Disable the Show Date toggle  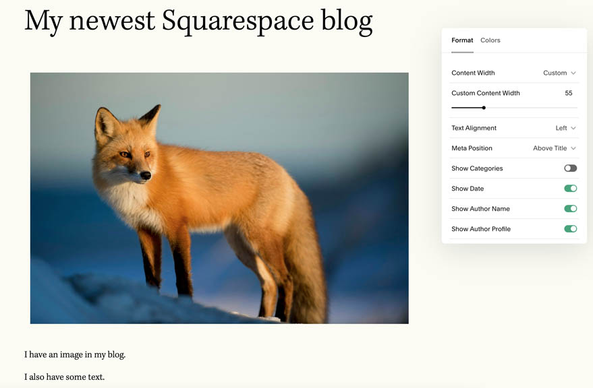pos(570,188)
